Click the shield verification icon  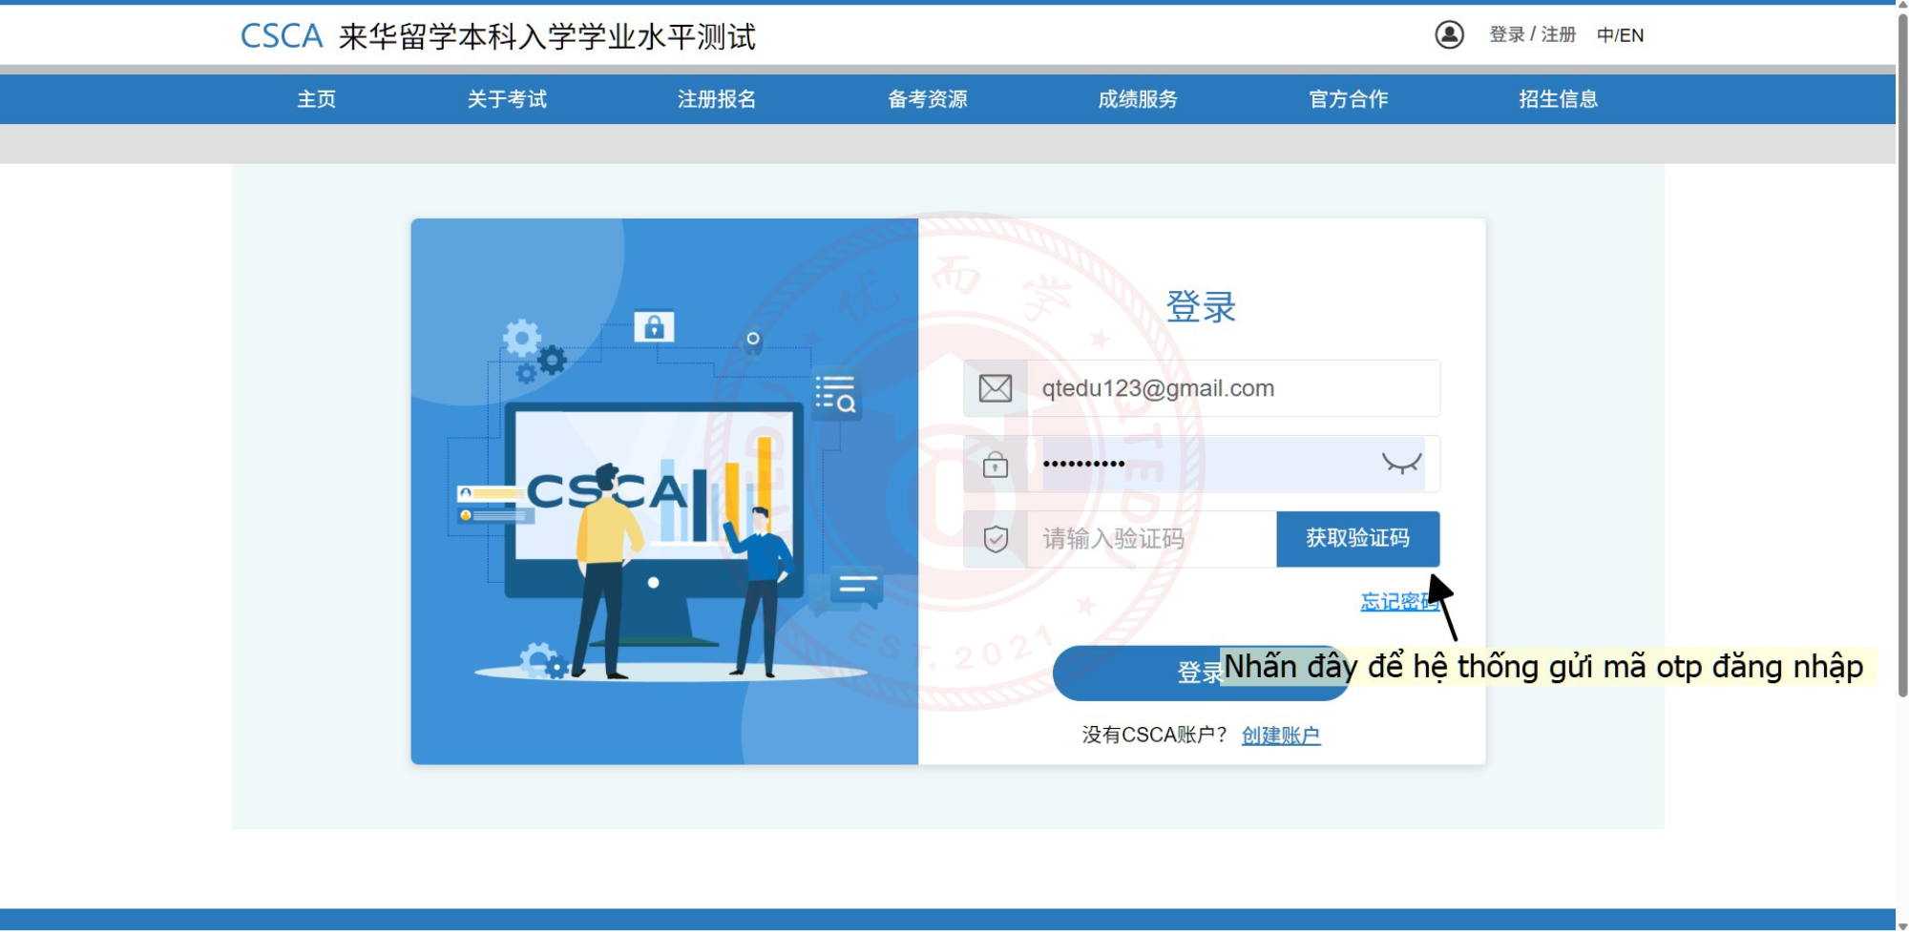coord(995,540)
